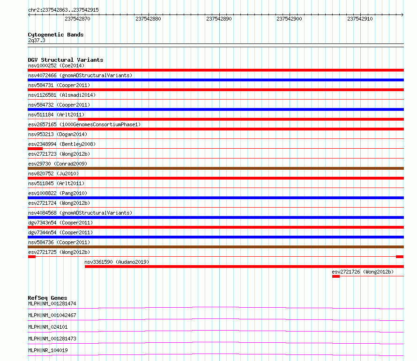This screenshot has width=417, height=361.
Task: Click ruler position 237542910
Action: (x=360, y=19)
